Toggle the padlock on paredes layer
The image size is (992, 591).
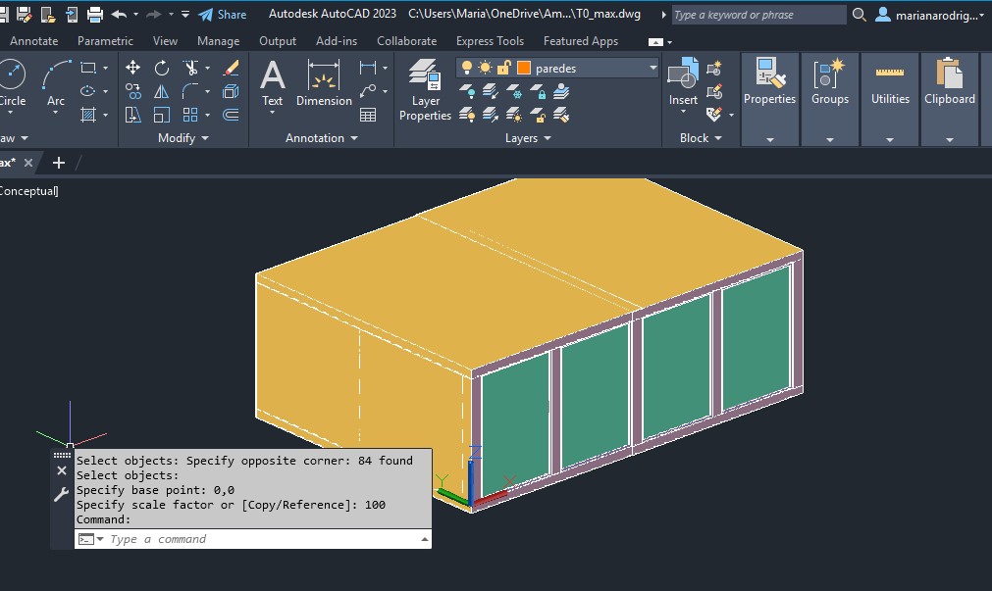click(x=504, y=69)
